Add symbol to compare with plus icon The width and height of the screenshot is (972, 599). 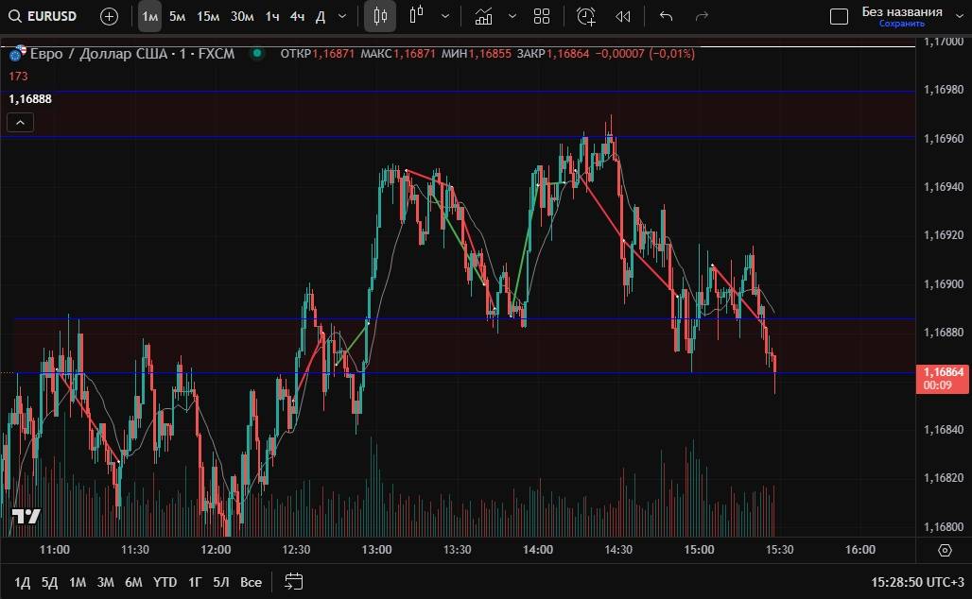point(109,16)
